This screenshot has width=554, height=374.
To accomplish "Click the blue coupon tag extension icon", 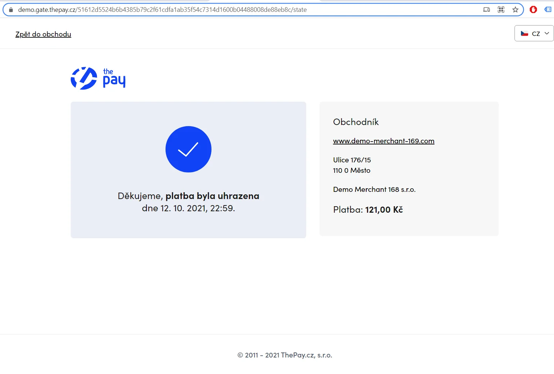I will [x=548, y=10].
